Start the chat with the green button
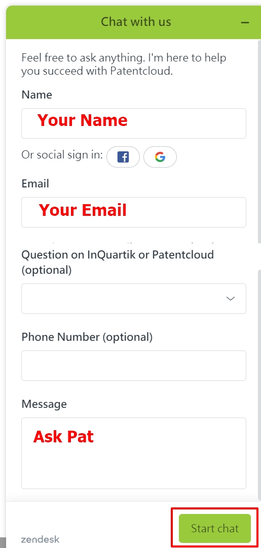Screen dimensions: 261x548 click(x=215, y=528)
